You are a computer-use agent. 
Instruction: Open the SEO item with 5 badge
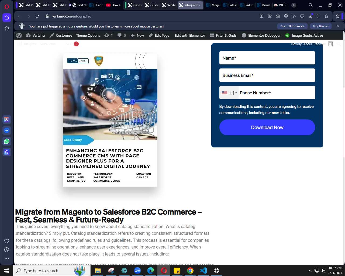pyautogui.click(x=72, y=44)
